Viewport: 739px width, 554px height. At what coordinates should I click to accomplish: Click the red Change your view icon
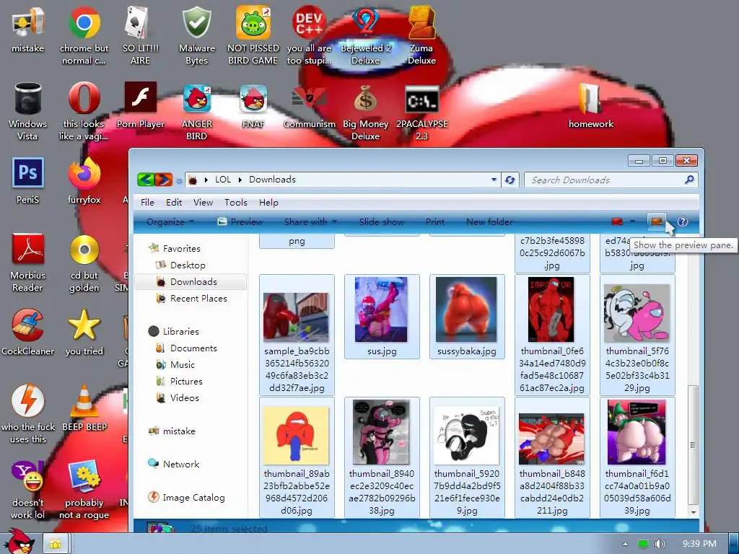(617, 221)
